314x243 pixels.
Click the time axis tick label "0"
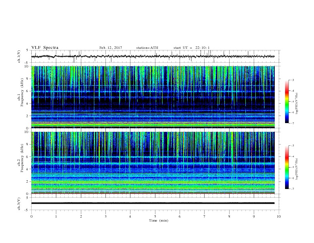coord(31,216)
